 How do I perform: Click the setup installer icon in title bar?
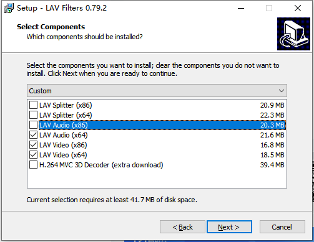tap(9, 8)
